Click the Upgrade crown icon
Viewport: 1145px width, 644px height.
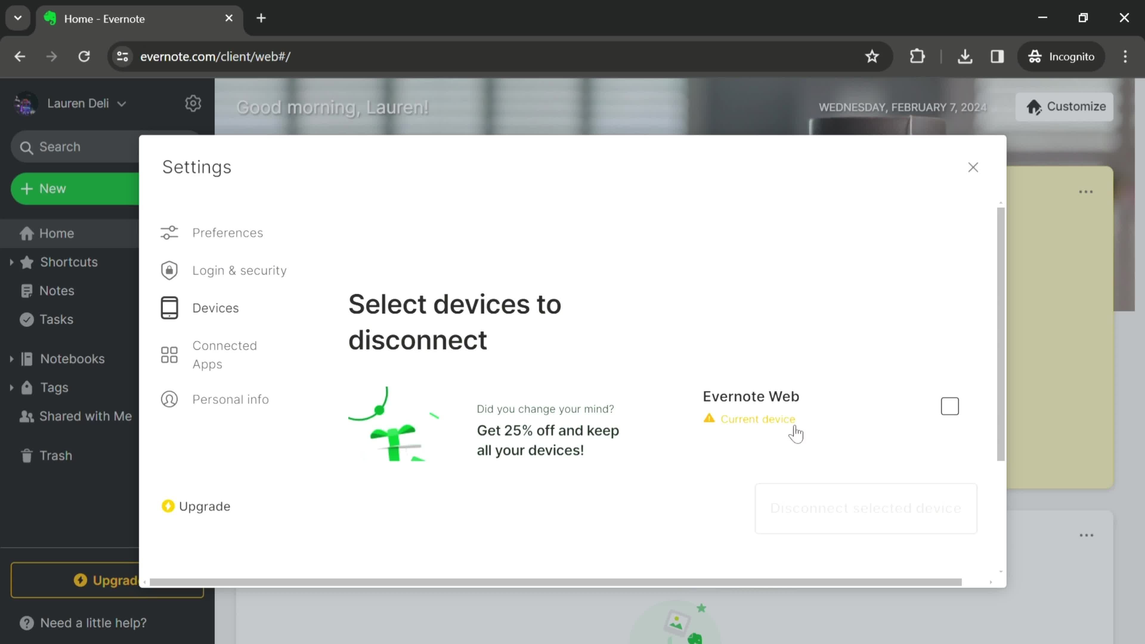pos(168,506)
